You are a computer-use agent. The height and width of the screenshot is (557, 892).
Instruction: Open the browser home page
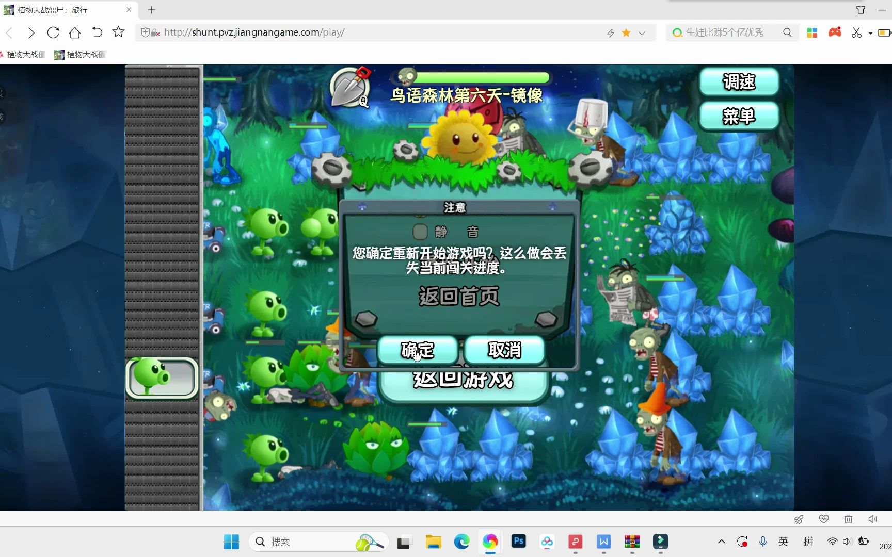pyautogui.click(x=75, y=32)
